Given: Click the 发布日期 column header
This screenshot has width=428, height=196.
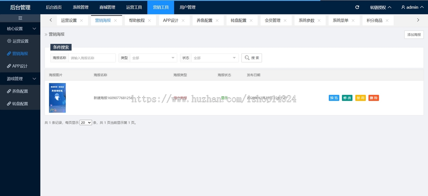Looking at the screenshot, I should 254,75.
